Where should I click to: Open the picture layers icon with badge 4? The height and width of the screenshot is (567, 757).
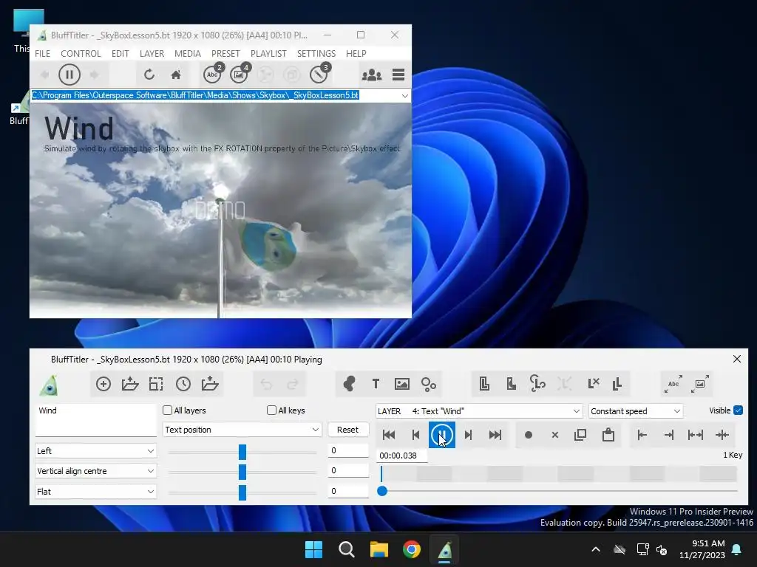[239, 75]
